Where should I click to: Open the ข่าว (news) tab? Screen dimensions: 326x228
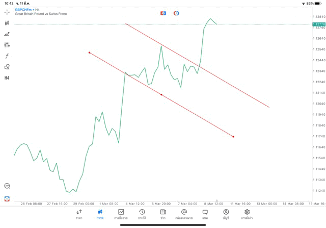163,214
